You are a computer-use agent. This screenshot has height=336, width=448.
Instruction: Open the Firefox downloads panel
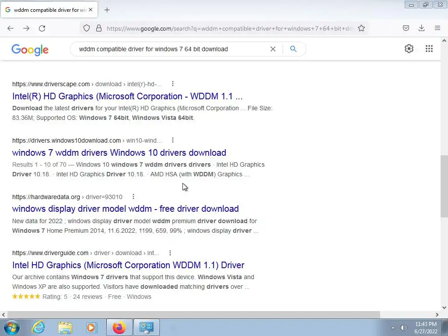[x=421, y=28]
